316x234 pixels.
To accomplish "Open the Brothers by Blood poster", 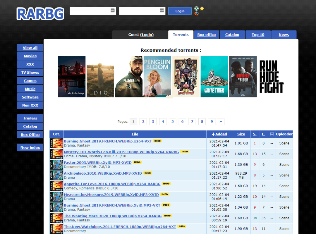I will [243, 77].
